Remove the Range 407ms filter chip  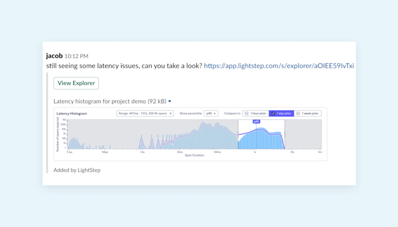170,114
